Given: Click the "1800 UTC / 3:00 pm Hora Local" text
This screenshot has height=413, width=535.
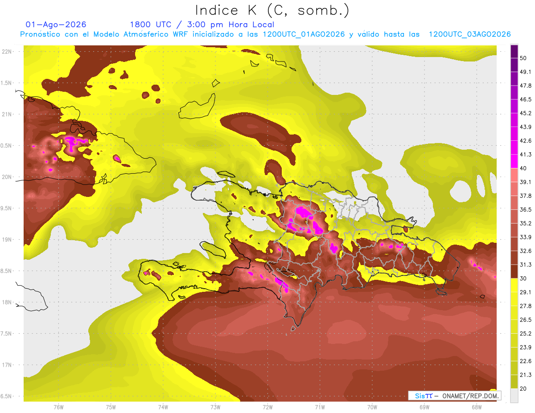Looking at the screenshot, I should pos(202,25).
